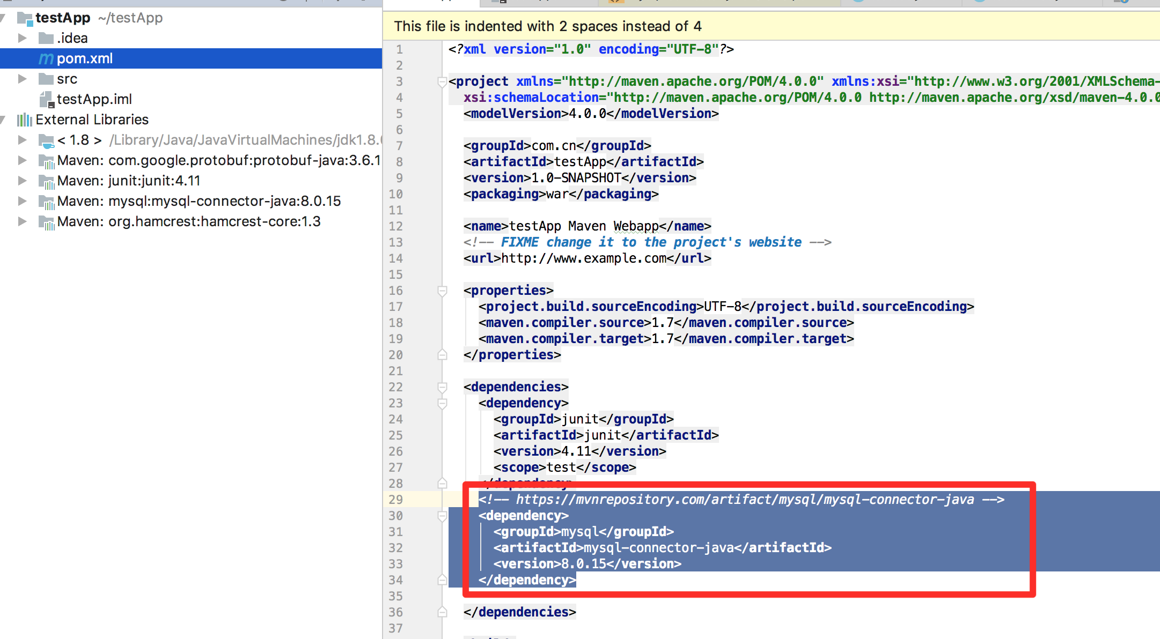Click the groupId com.cn line
Viewport: 1160px width, 639px height.
coord(557,146)
